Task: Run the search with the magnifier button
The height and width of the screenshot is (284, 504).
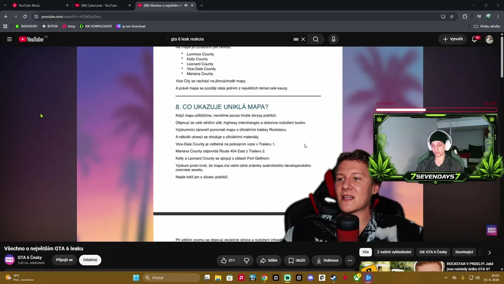Action: 316,39
